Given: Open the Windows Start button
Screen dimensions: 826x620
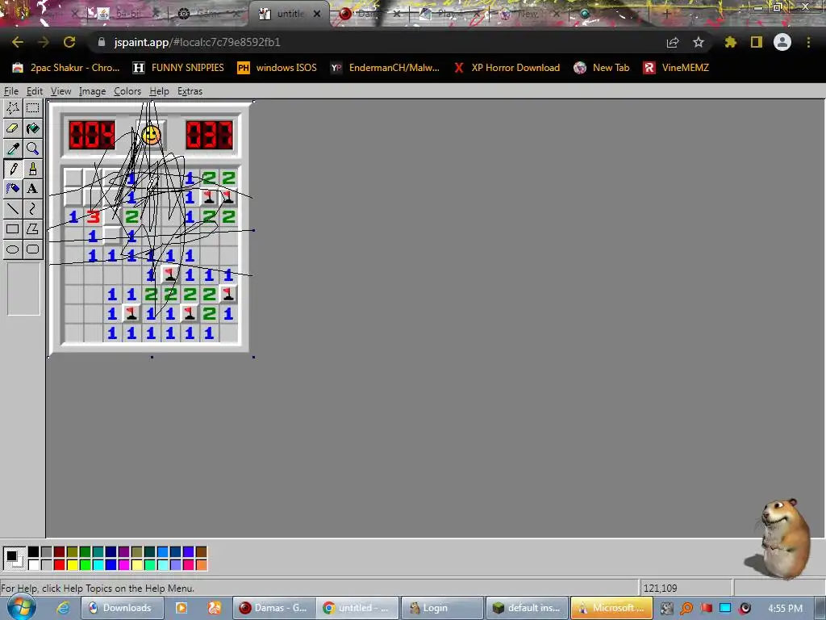Looking at the screenshot, I should pyautogui.click(x=21, y=607).
